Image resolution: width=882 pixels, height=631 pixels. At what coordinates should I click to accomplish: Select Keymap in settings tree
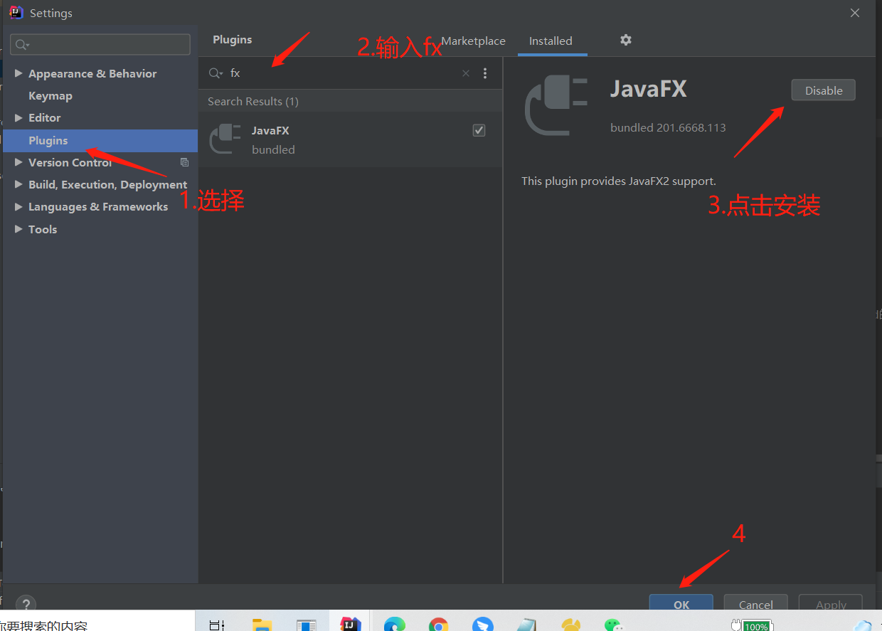pos(51,95)
